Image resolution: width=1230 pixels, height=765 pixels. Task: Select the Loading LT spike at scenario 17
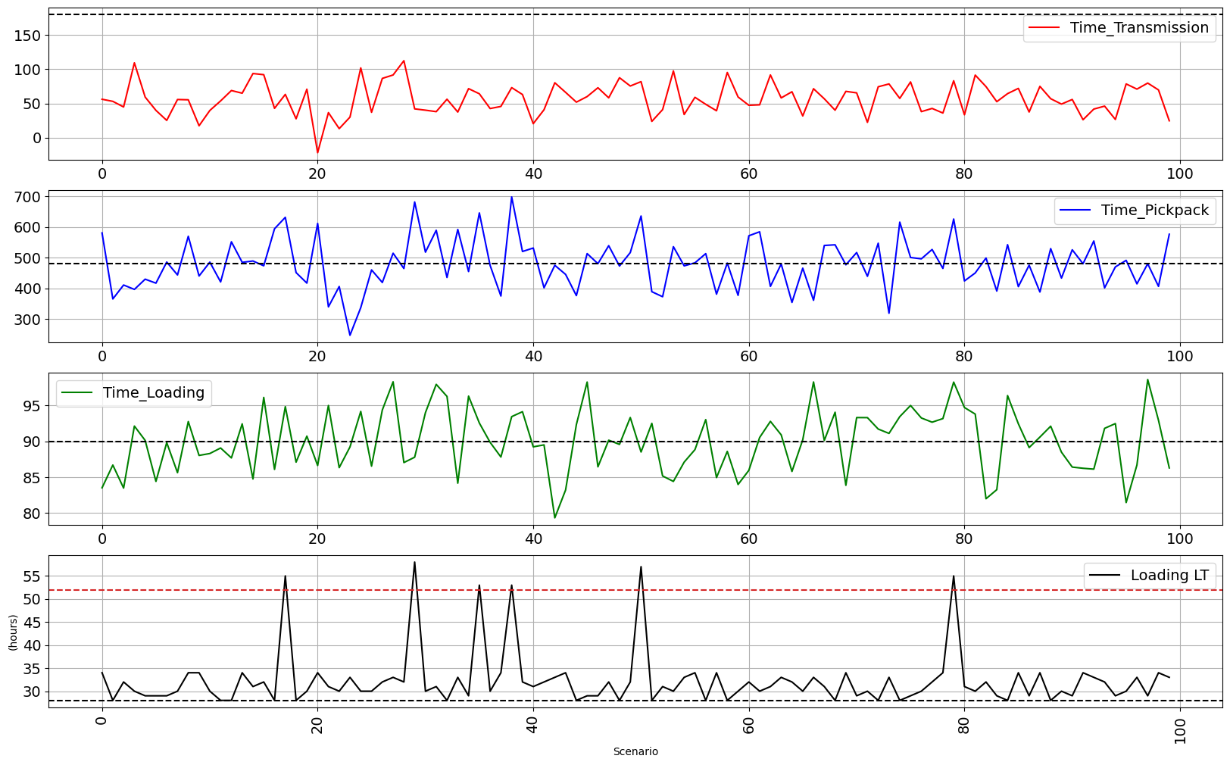[x=285, y=576]
